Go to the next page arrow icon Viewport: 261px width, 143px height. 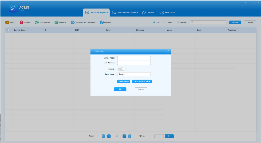pyautogui.click(x=124, y=136)
